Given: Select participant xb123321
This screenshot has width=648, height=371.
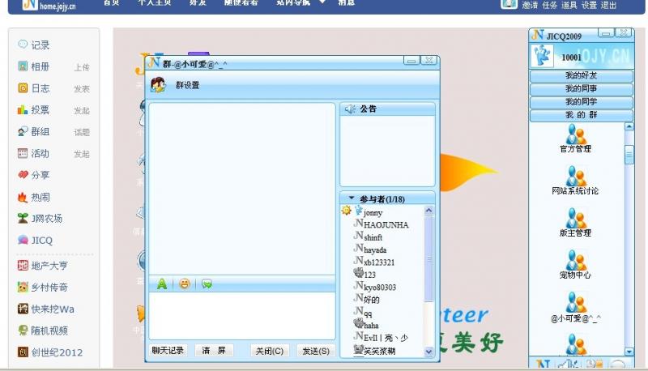Looking at the screenshot, I should (x=379, y=262).
